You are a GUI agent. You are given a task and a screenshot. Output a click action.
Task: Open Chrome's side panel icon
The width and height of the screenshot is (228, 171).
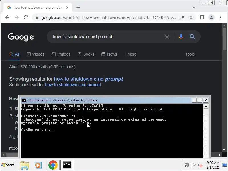(x=202, y=18)
